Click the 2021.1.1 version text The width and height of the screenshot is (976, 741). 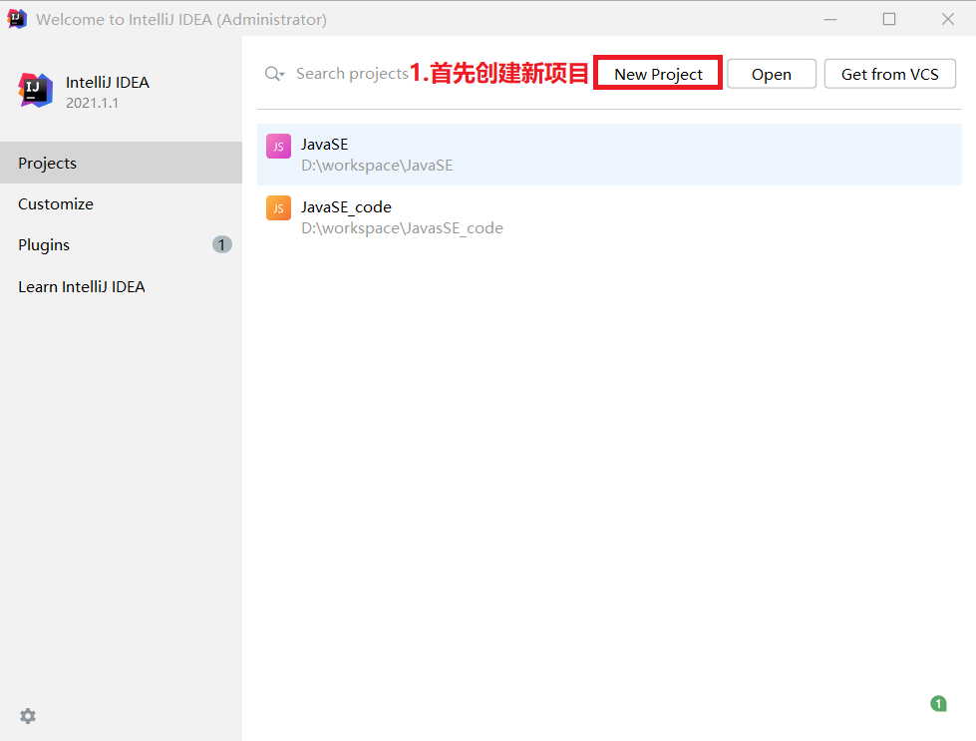tap(92, 103)
